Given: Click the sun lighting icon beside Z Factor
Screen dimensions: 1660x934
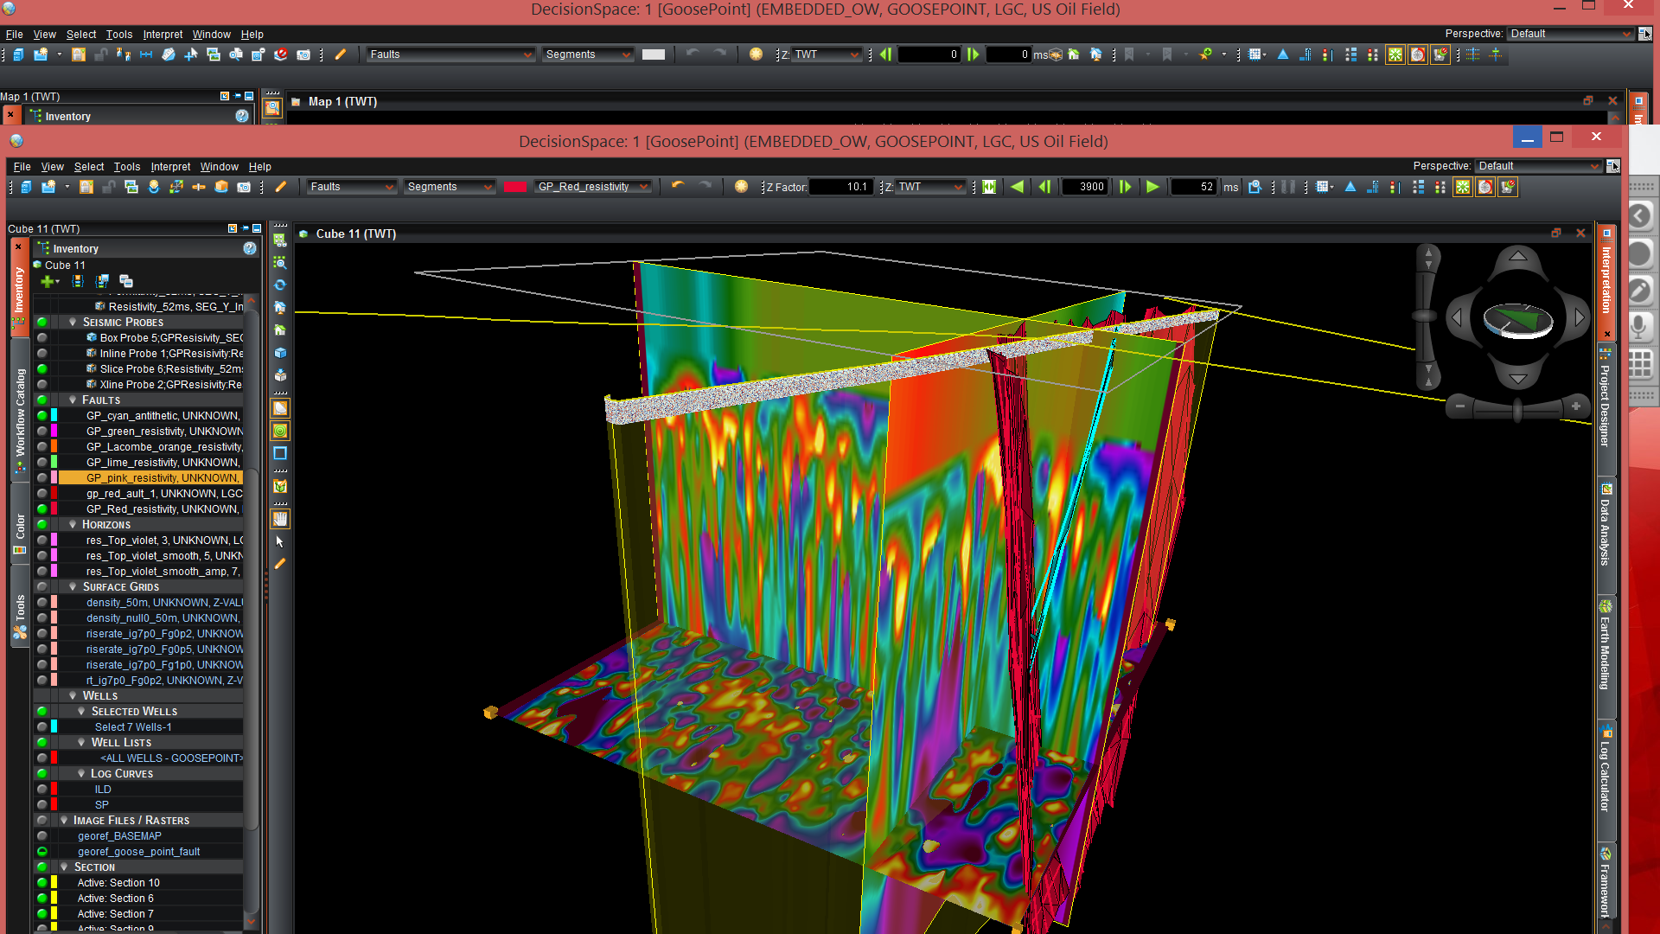Looking at the screenshot, I should (x=741, y=187).
